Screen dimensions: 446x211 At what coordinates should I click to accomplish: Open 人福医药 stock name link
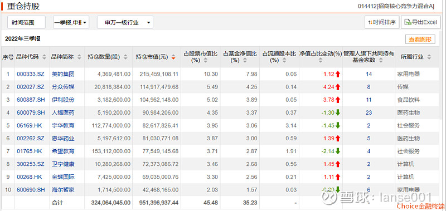(x=63, y=113)
